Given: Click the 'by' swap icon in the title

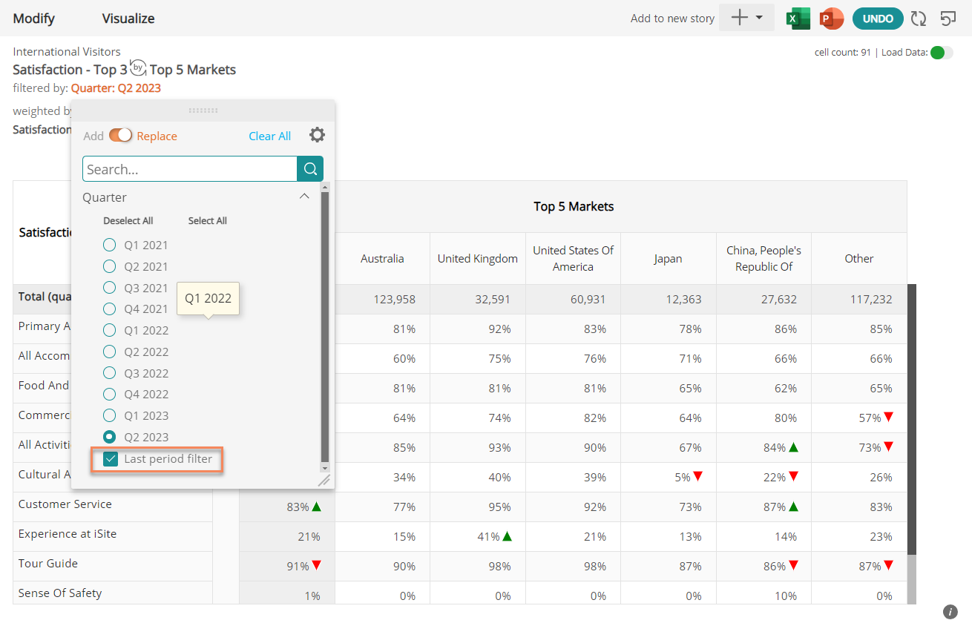Looking at the screenshot, I should pyautogui.click(x=137, y=67).
